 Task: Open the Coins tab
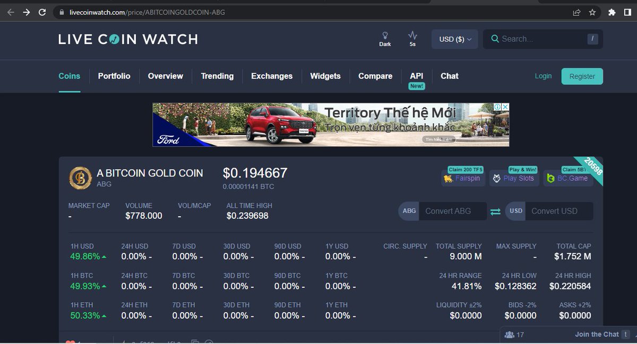point(69,76)
